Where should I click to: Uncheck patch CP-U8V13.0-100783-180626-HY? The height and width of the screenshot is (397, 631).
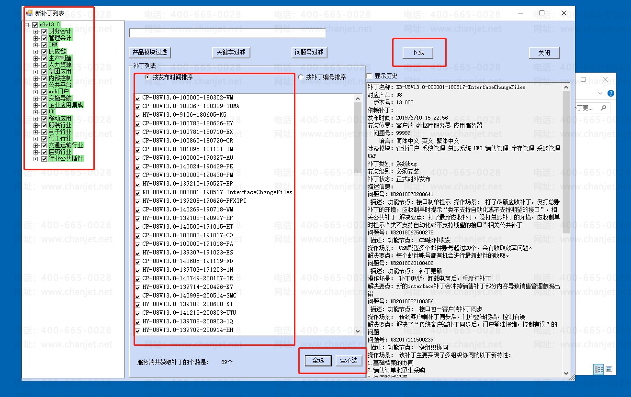point(138,124)
